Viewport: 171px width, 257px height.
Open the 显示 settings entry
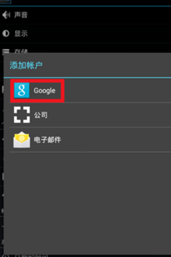21,33
